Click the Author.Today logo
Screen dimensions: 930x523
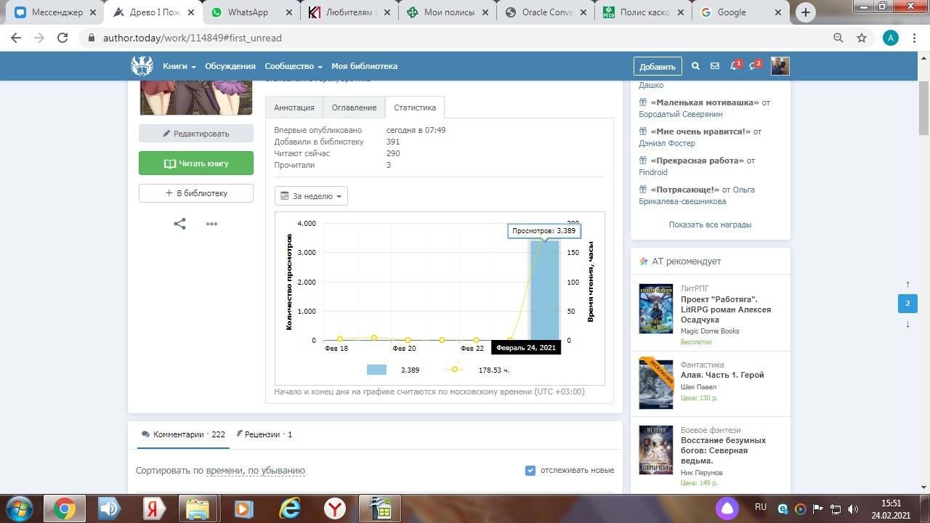pos(142,66)
